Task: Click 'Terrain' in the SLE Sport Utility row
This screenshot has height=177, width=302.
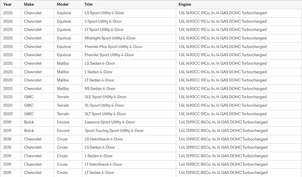Action: click(63, 97)
